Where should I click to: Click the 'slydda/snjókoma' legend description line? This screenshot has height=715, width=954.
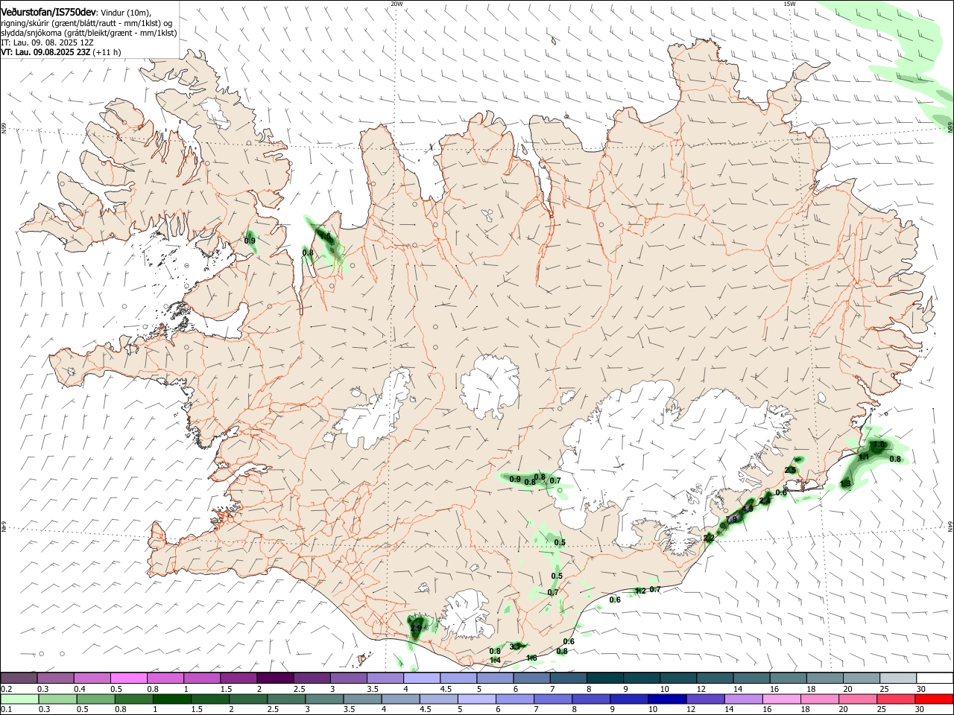[x=89, y=33]
